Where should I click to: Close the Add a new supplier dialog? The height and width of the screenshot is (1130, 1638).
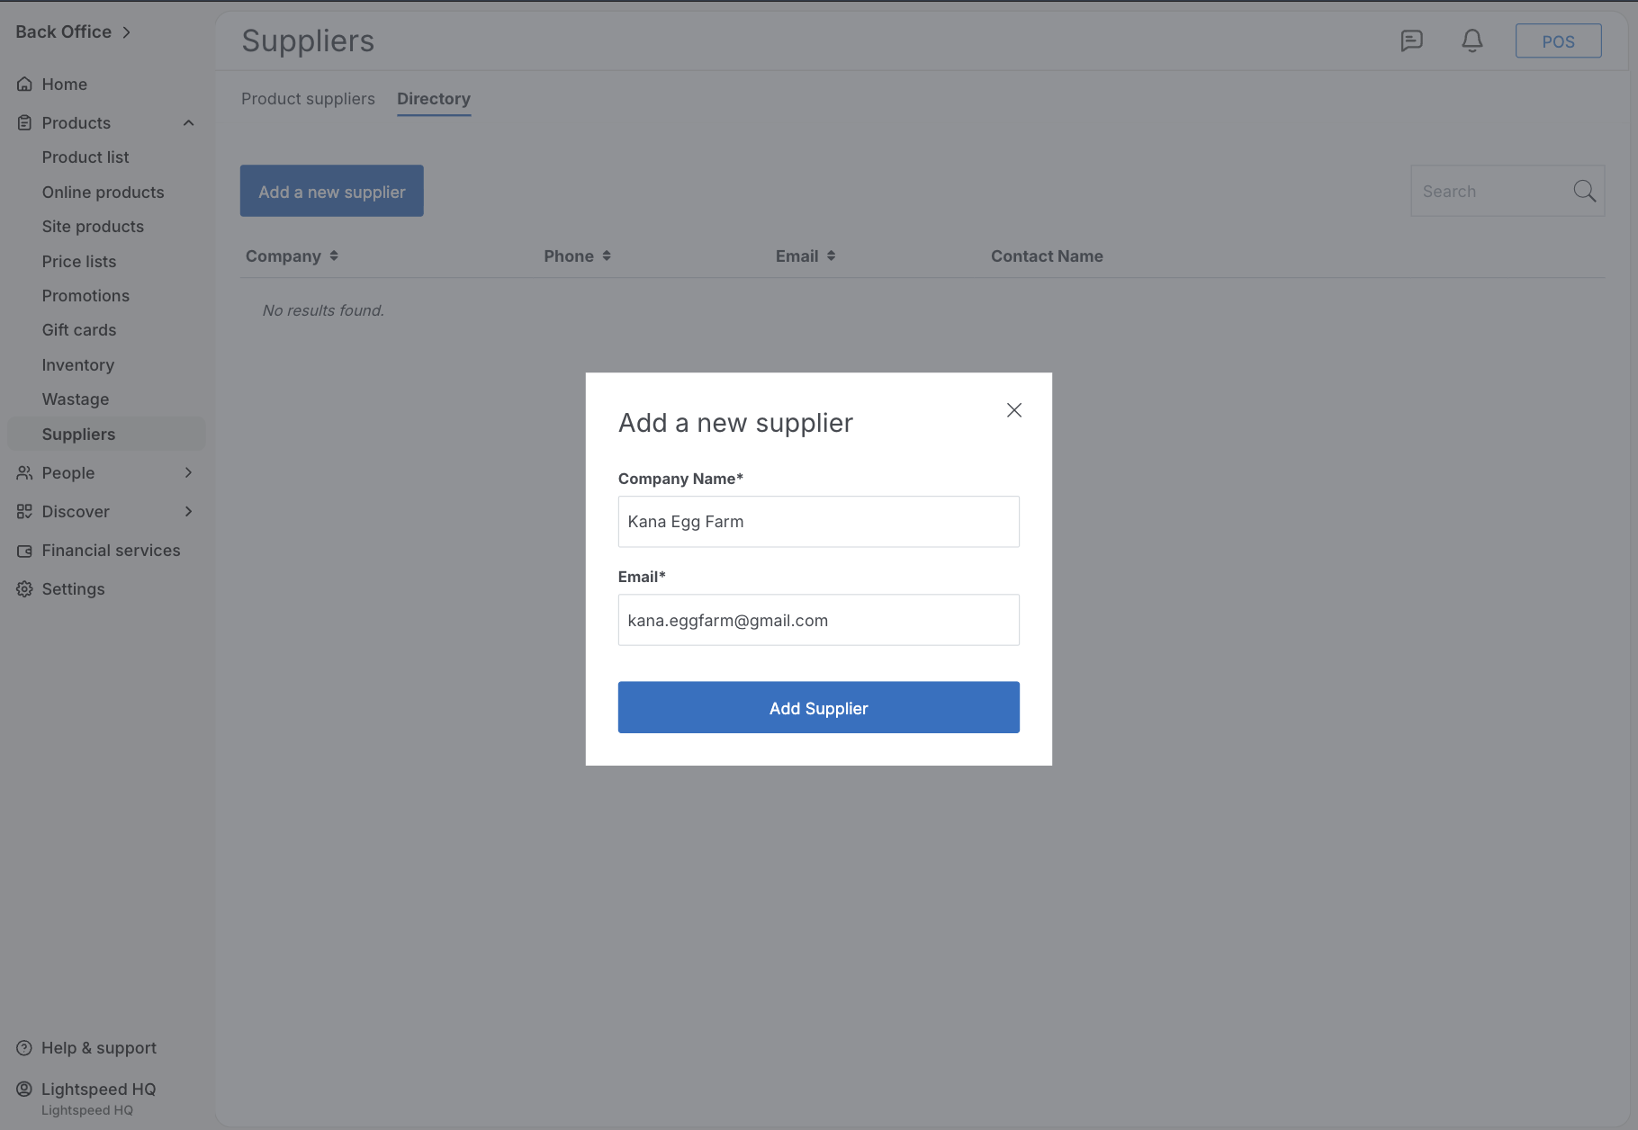[1014, 410]
